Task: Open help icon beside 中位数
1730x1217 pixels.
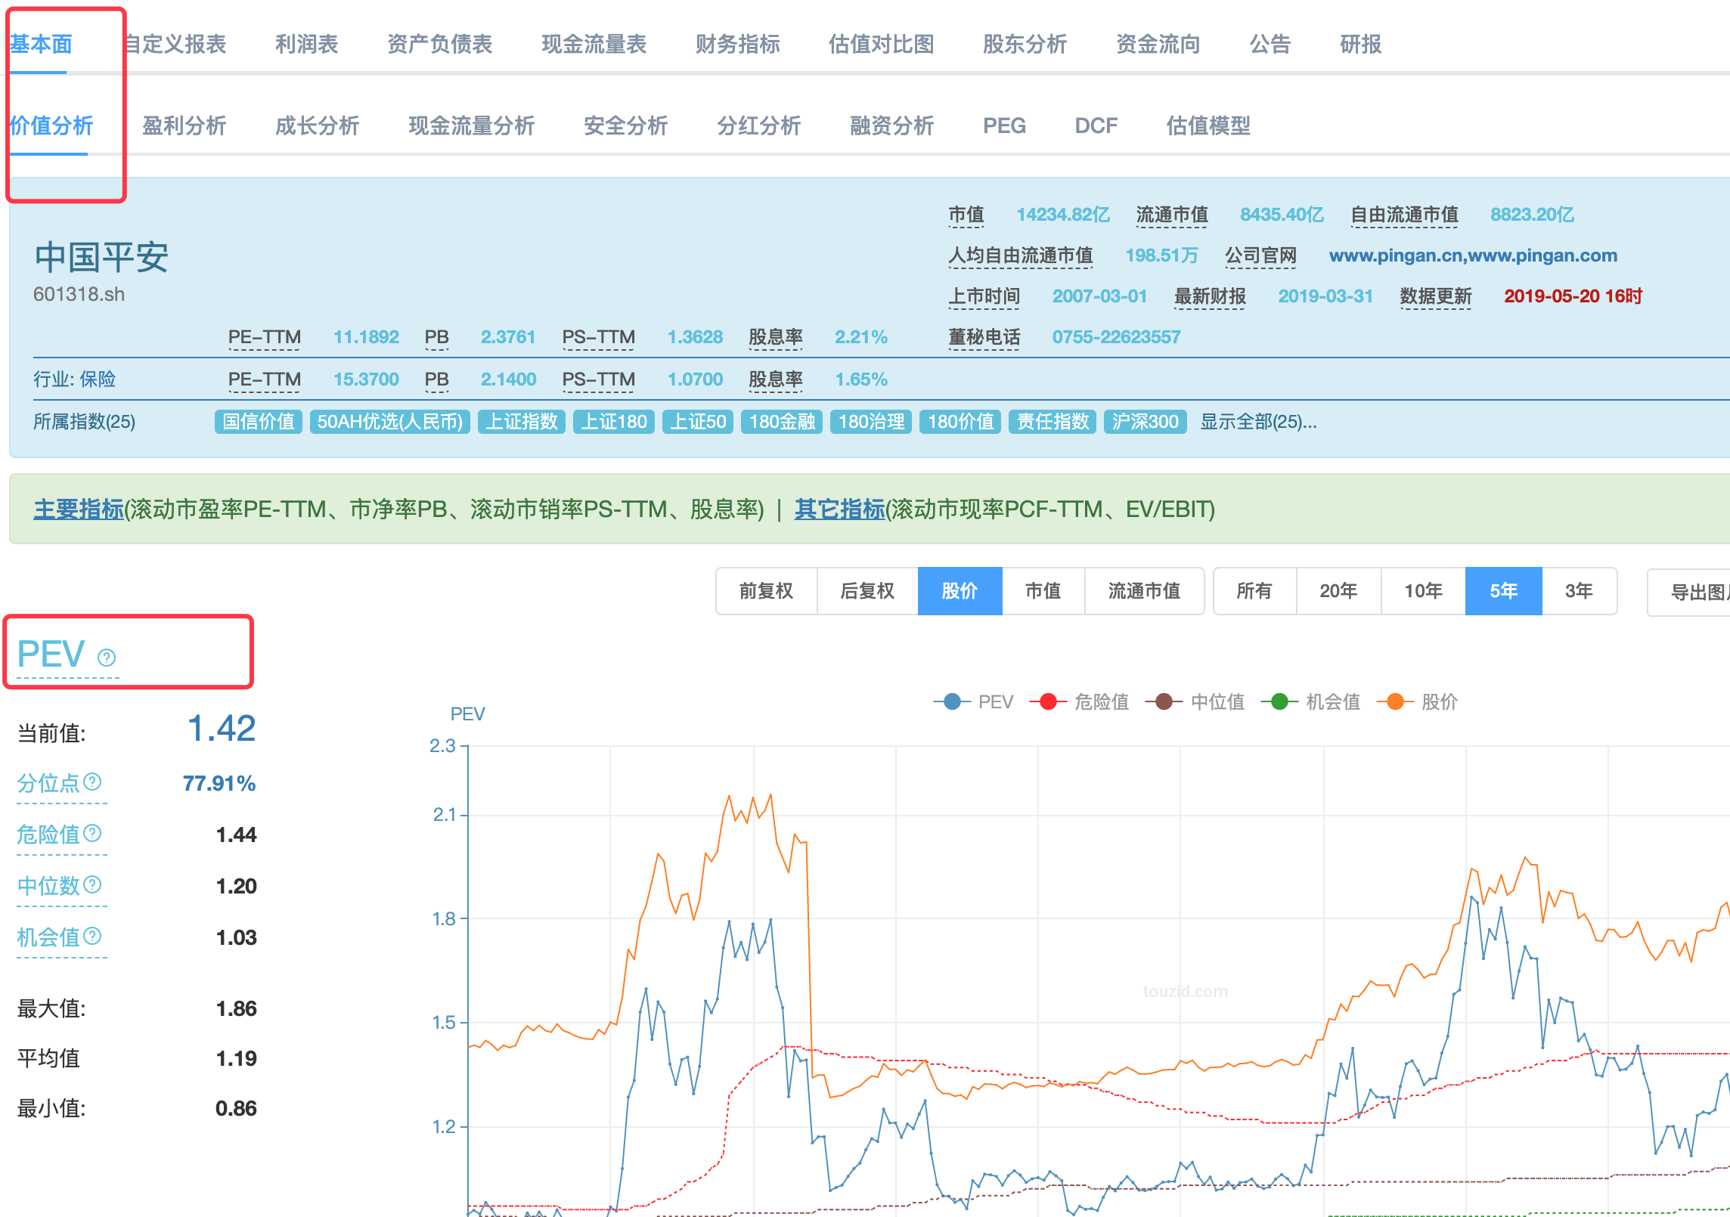Action: click(92, 884)
